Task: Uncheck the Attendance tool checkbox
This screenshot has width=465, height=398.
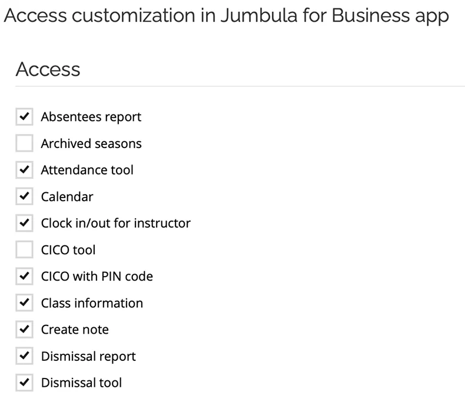Action: [x=24, y=170]
